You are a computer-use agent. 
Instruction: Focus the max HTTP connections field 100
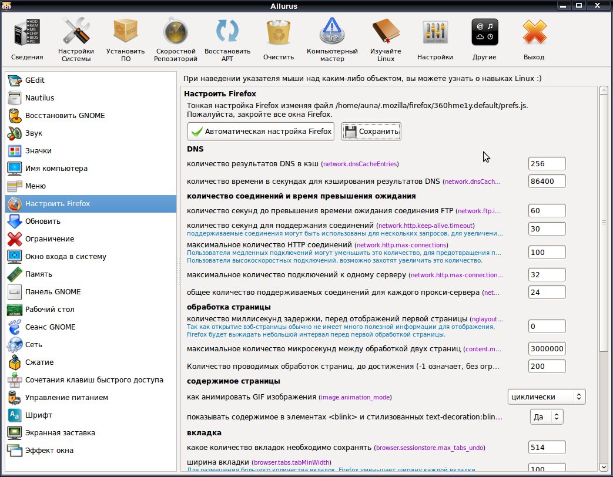[547, 253]
